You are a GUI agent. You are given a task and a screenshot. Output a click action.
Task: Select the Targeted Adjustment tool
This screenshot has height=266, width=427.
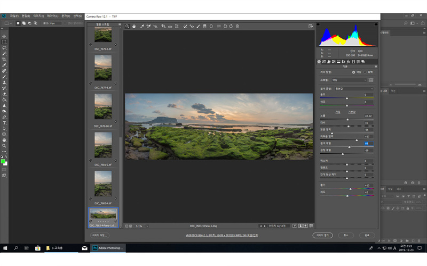(x=155, y=26)
